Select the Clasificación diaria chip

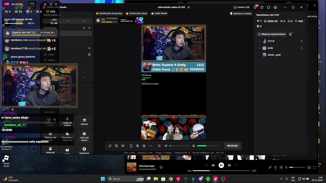click(x=137, y=13)
